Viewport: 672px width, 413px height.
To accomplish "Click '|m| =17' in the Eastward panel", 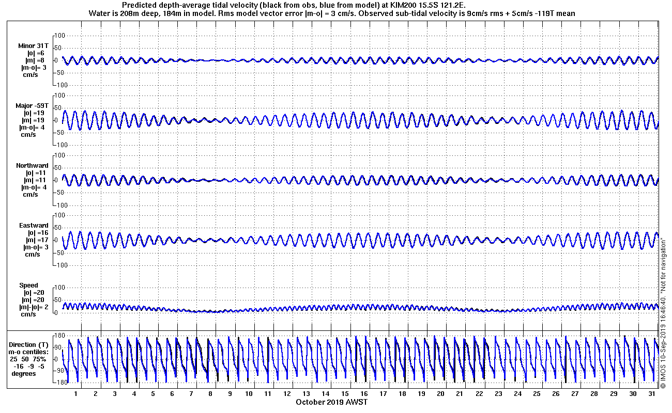I will point(37,240).
